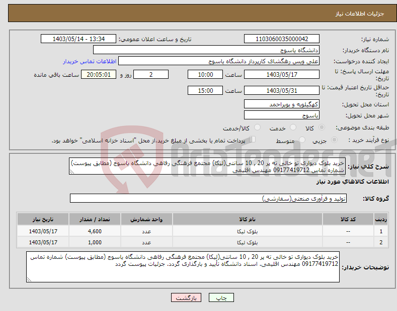Screen dimensions: 397x311
Task: Click the request creator field علی ویس رهگشای
Action: click(219, 61)
